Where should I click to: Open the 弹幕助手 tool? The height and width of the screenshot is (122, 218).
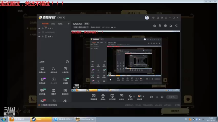tap(42, 70)
